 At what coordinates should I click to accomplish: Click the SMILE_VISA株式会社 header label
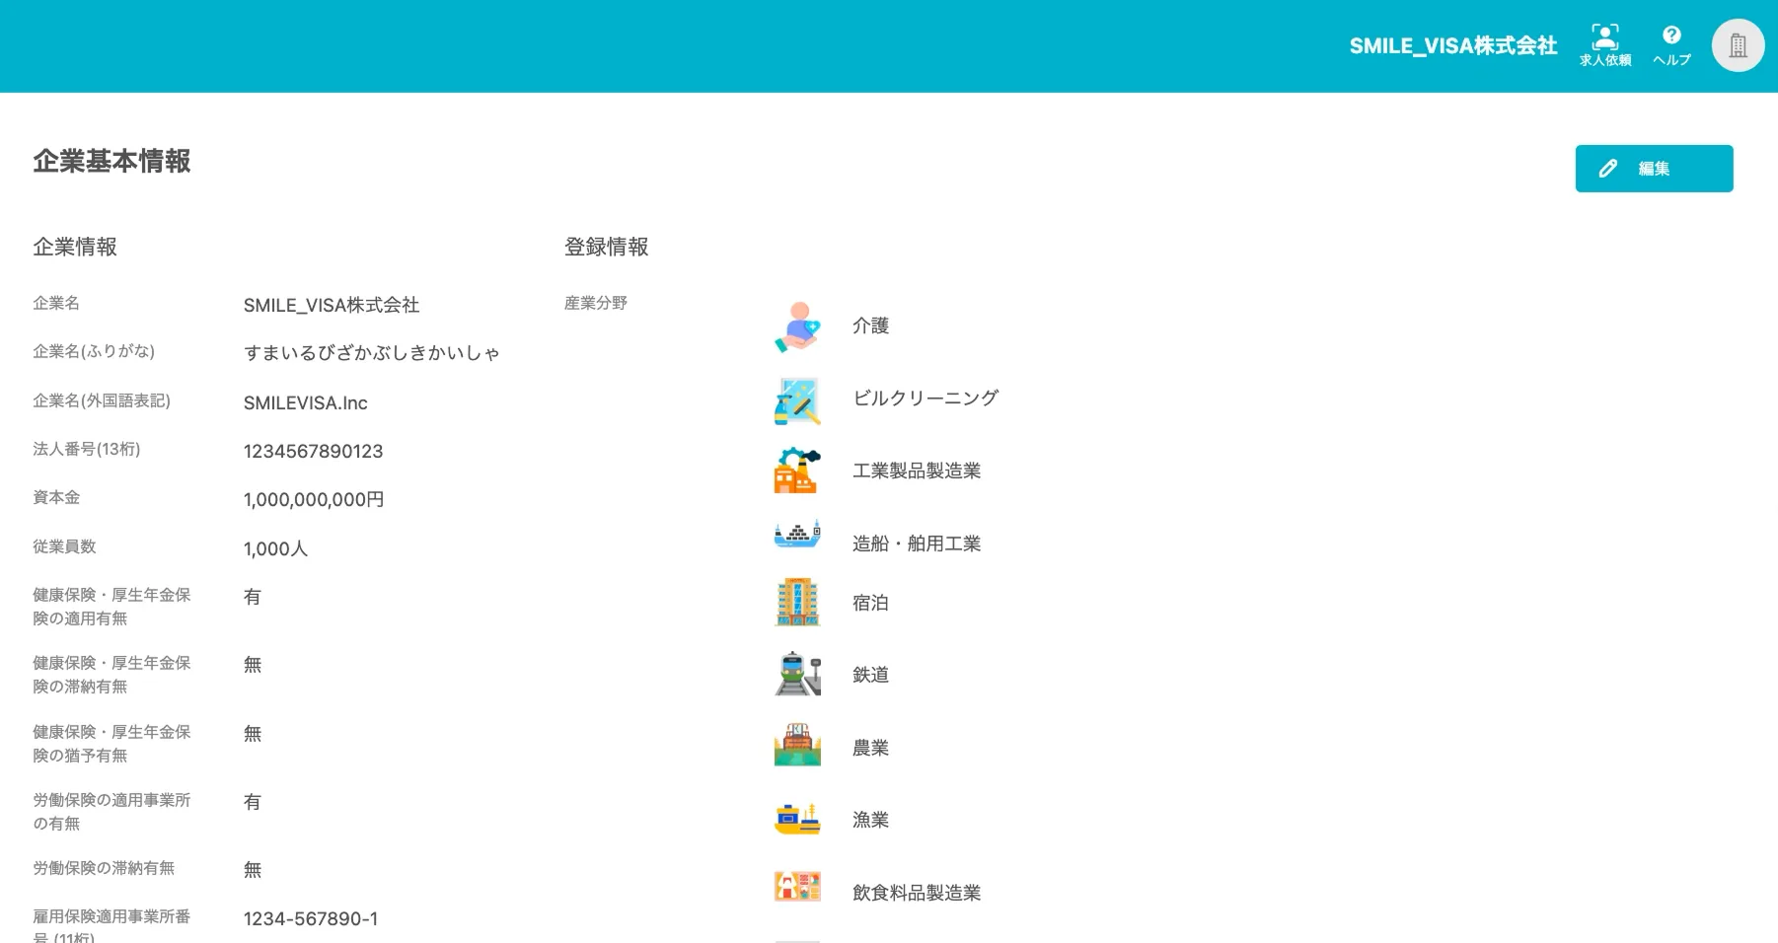click(x=1453, y=45)
